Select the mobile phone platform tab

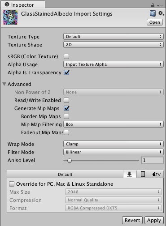point(143,174)
